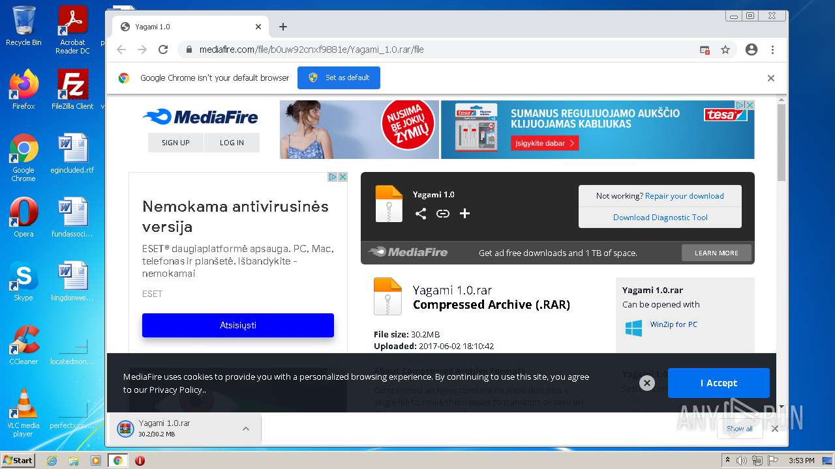Show all downloads
This screenshot has width=835, height=469.
739,429
